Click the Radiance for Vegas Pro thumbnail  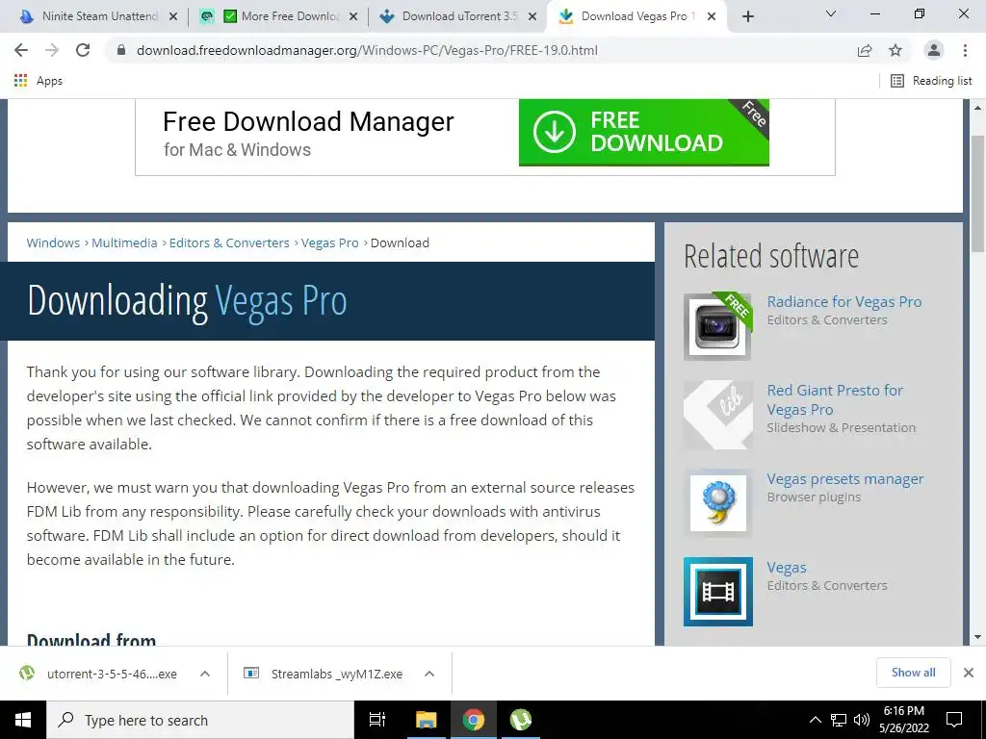click(717, 327)
